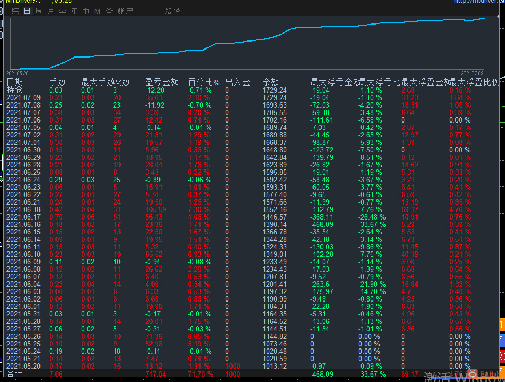Click the -11.92 loss value

tap(155, 105)
